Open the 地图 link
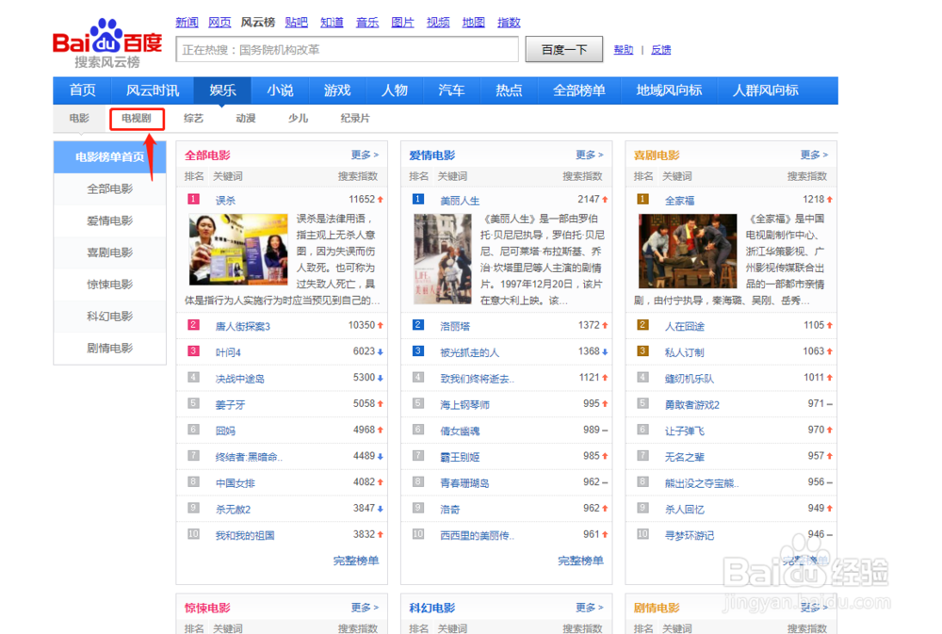The width and height of the screenshot is (942, 634). click(x=474, y=23)
